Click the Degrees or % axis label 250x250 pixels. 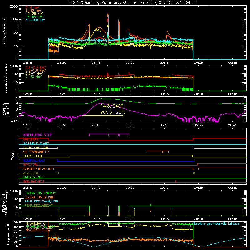pos(8,234)
